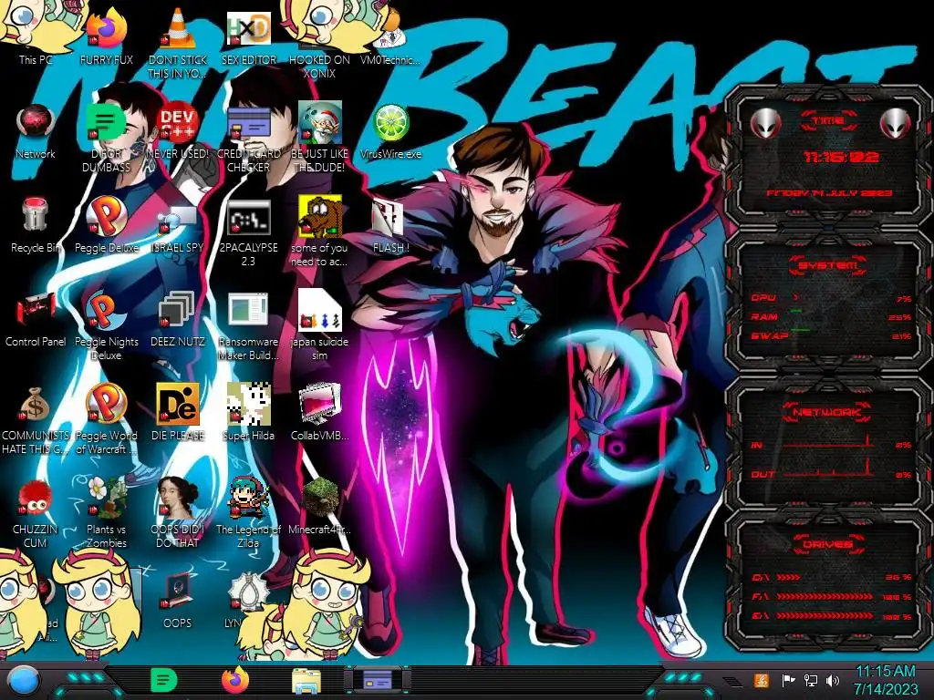Click the NETWORK widget header
934x700 pixels.
pyautogui.click(x=827, y=412)
